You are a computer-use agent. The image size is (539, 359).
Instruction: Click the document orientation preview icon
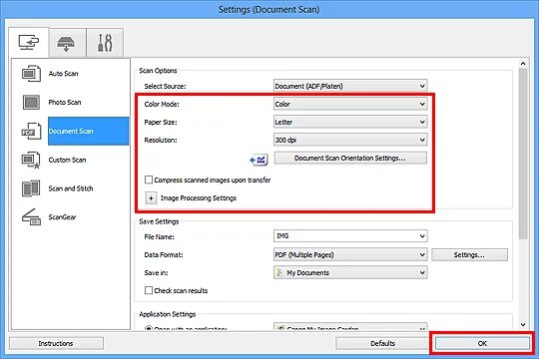pos(259,160)
